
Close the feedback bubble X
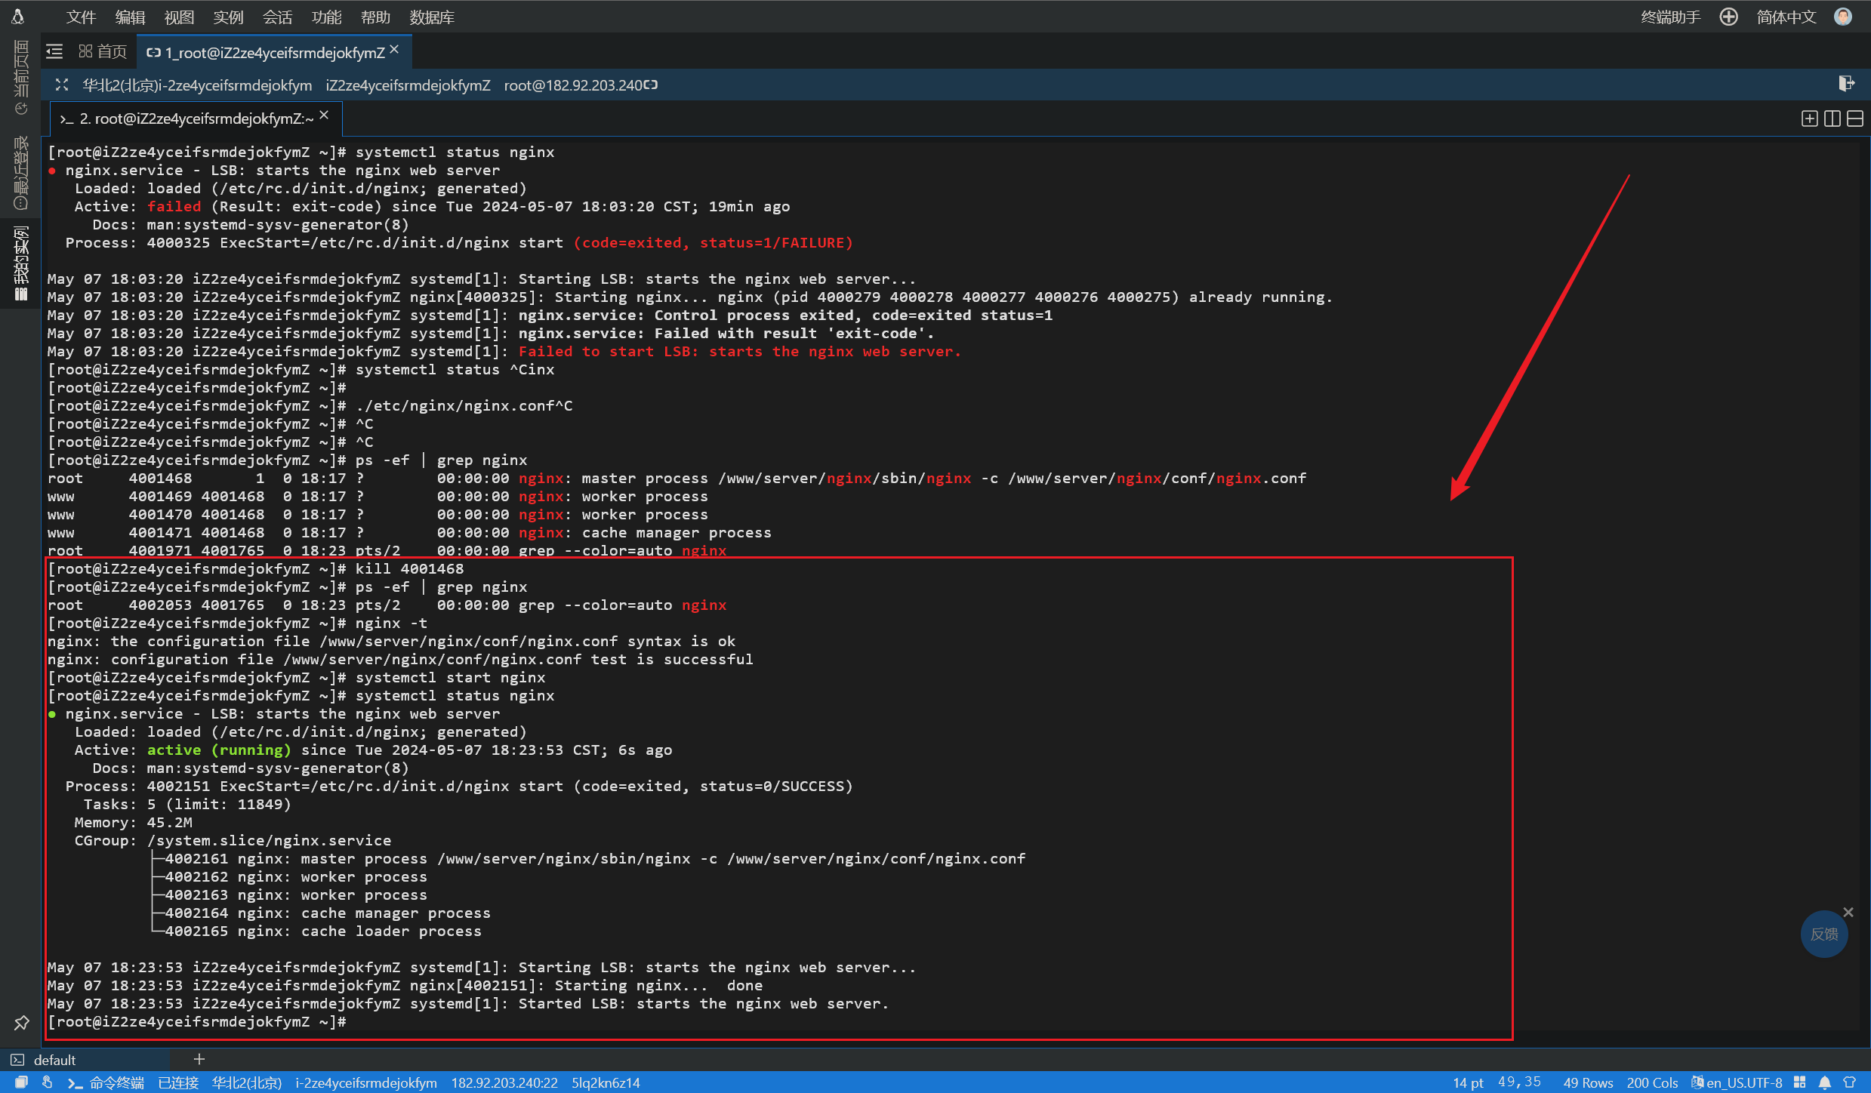(x=1848, y=912)
